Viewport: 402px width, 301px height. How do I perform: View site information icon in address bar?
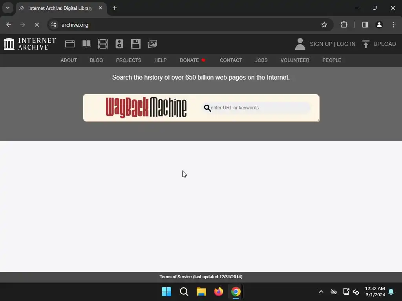pyautogui.click(x=54, y=25)
